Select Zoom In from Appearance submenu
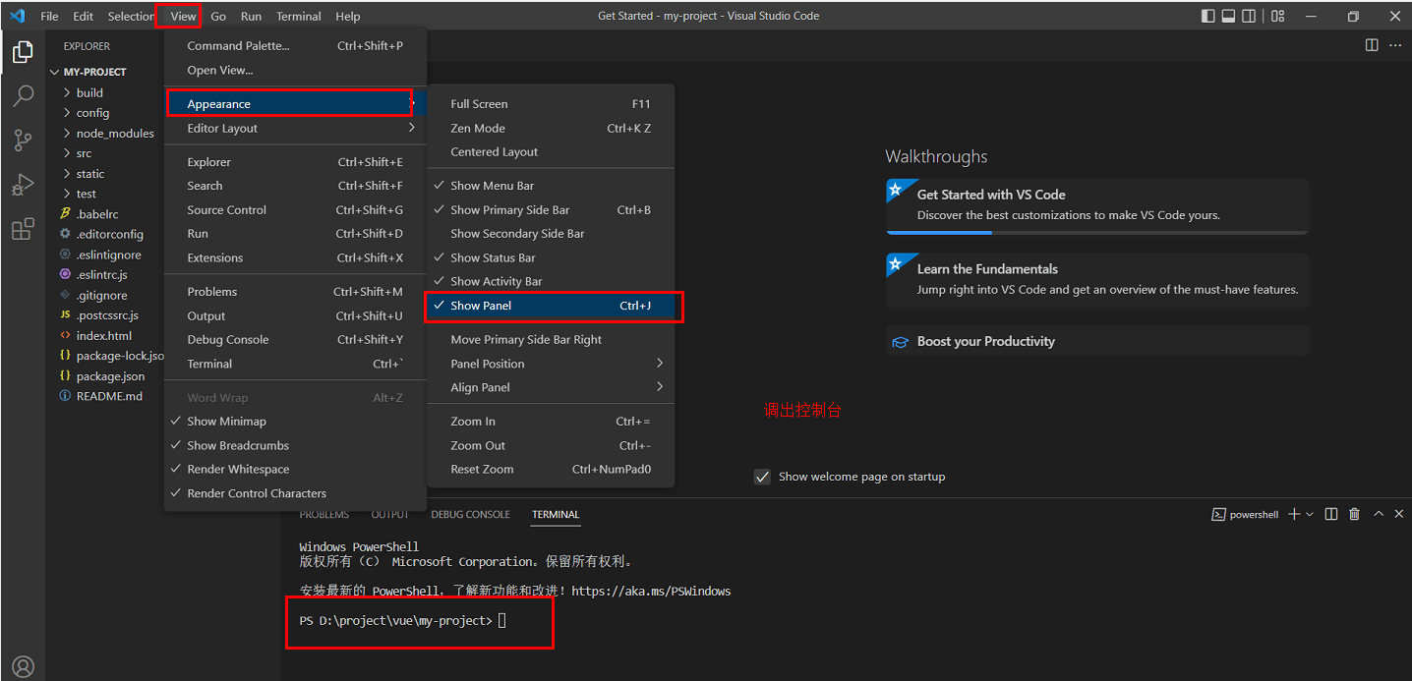 coord(551,422)
